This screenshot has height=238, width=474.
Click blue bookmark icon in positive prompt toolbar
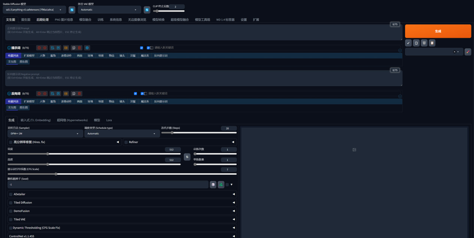point(58,48)
